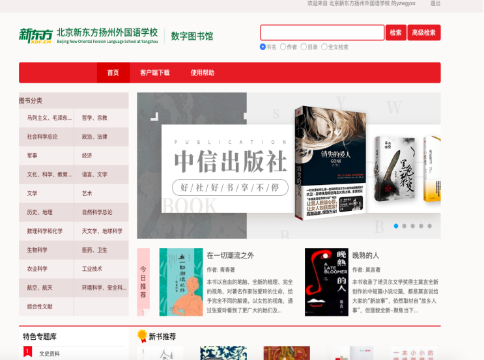Screen dimensions: 484x360
Task: Click the 新书推荐 medal icon
Action: click(x=142, y=336)
